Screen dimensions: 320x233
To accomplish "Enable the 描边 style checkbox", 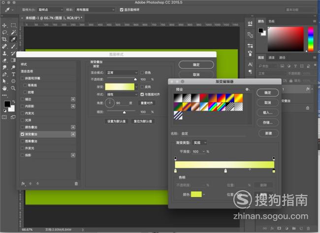I will [23, 99].
